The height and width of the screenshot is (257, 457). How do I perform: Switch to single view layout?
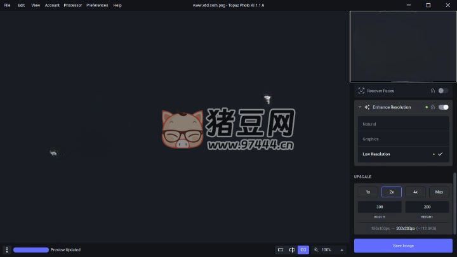281,250
